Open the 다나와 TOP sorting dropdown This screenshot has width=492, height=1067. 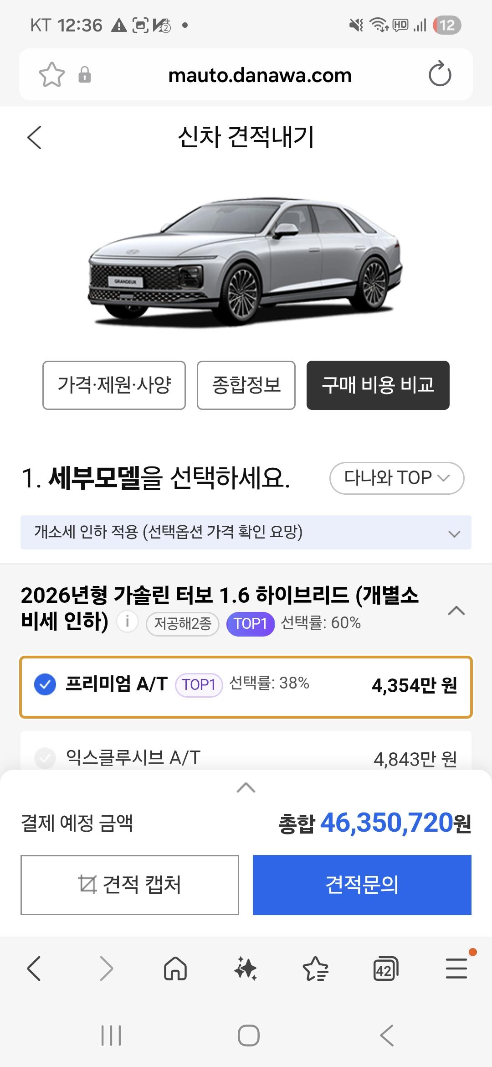(x=395, y=478)
